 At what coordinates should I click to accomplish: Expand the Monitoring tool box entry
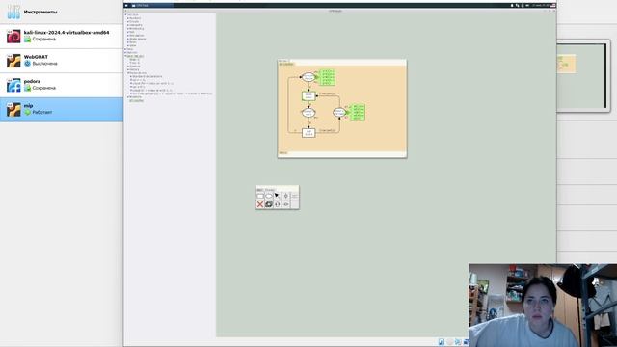pos(136,28)
